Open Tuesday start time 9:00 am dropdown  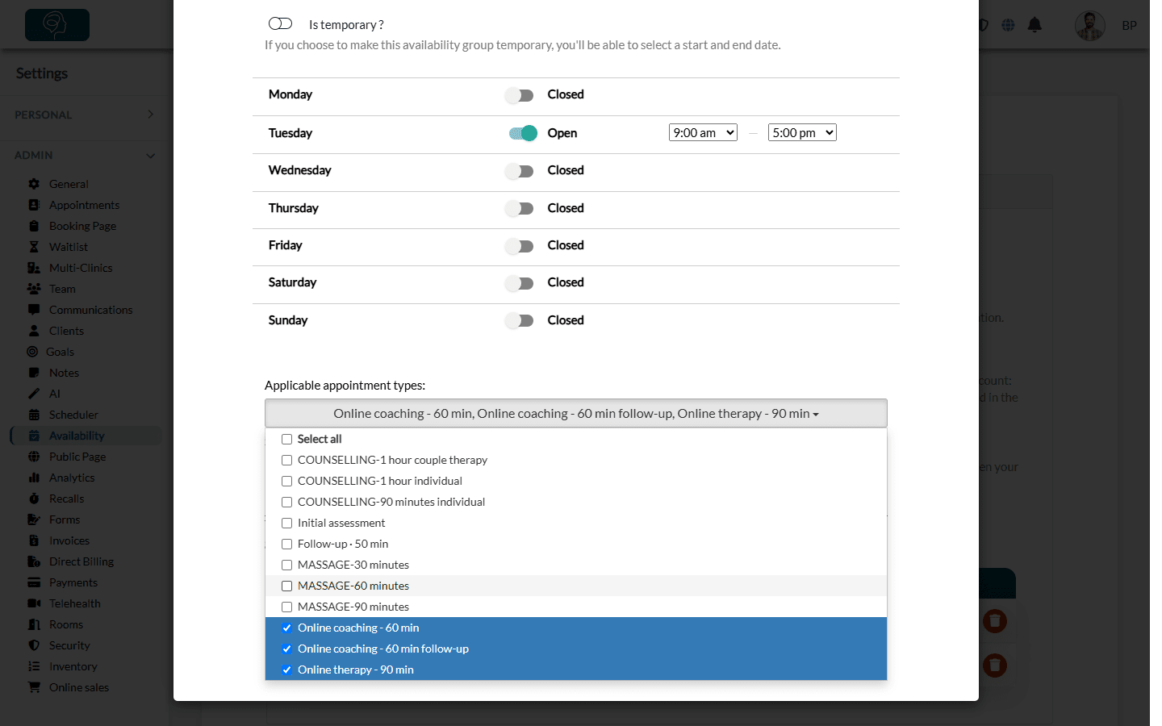[703, 132]
